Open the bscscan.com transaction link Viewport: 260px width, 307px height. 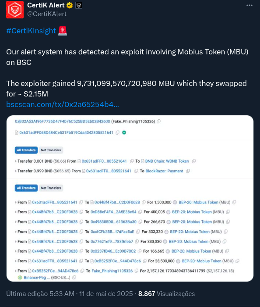click(x=63, y=104)
